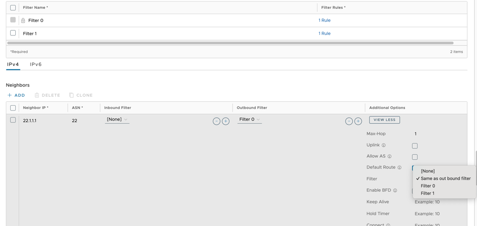This screenshot has height=226, width=477.
Task: Click info icon next to Allow AS
Action: pyautogui.click(x=390, y=157)
